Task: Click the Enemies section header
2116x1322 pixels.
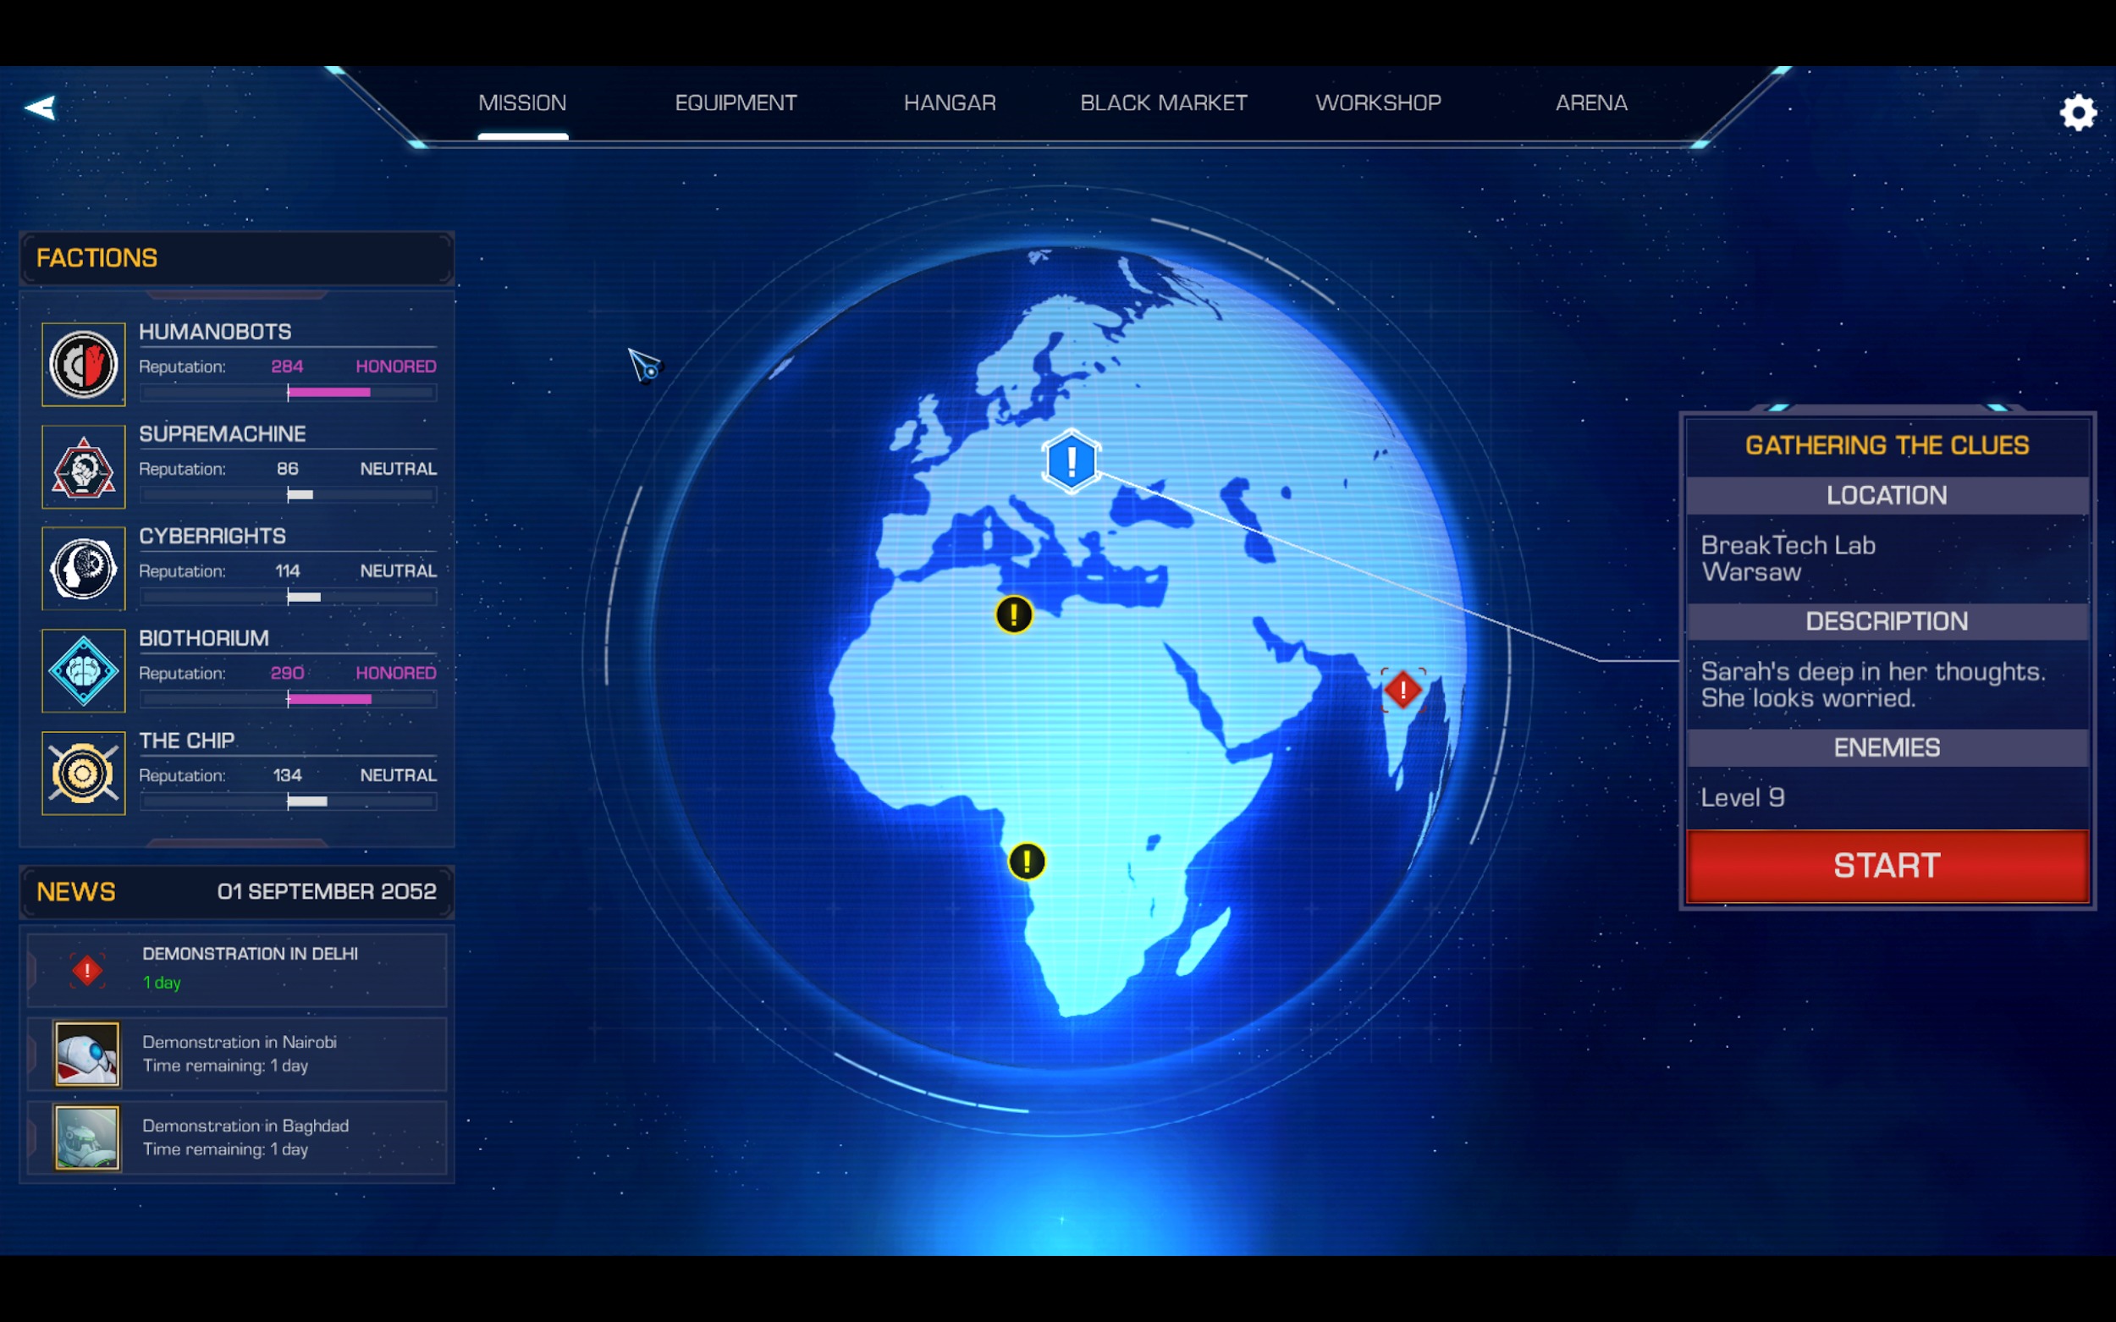Action: 1887,747
